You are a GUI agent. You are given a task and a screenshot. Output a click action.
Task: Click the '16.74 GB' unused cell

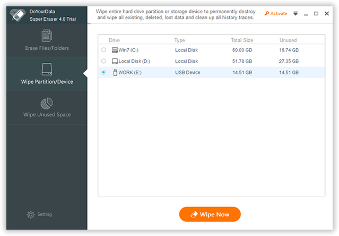(289, 50)
